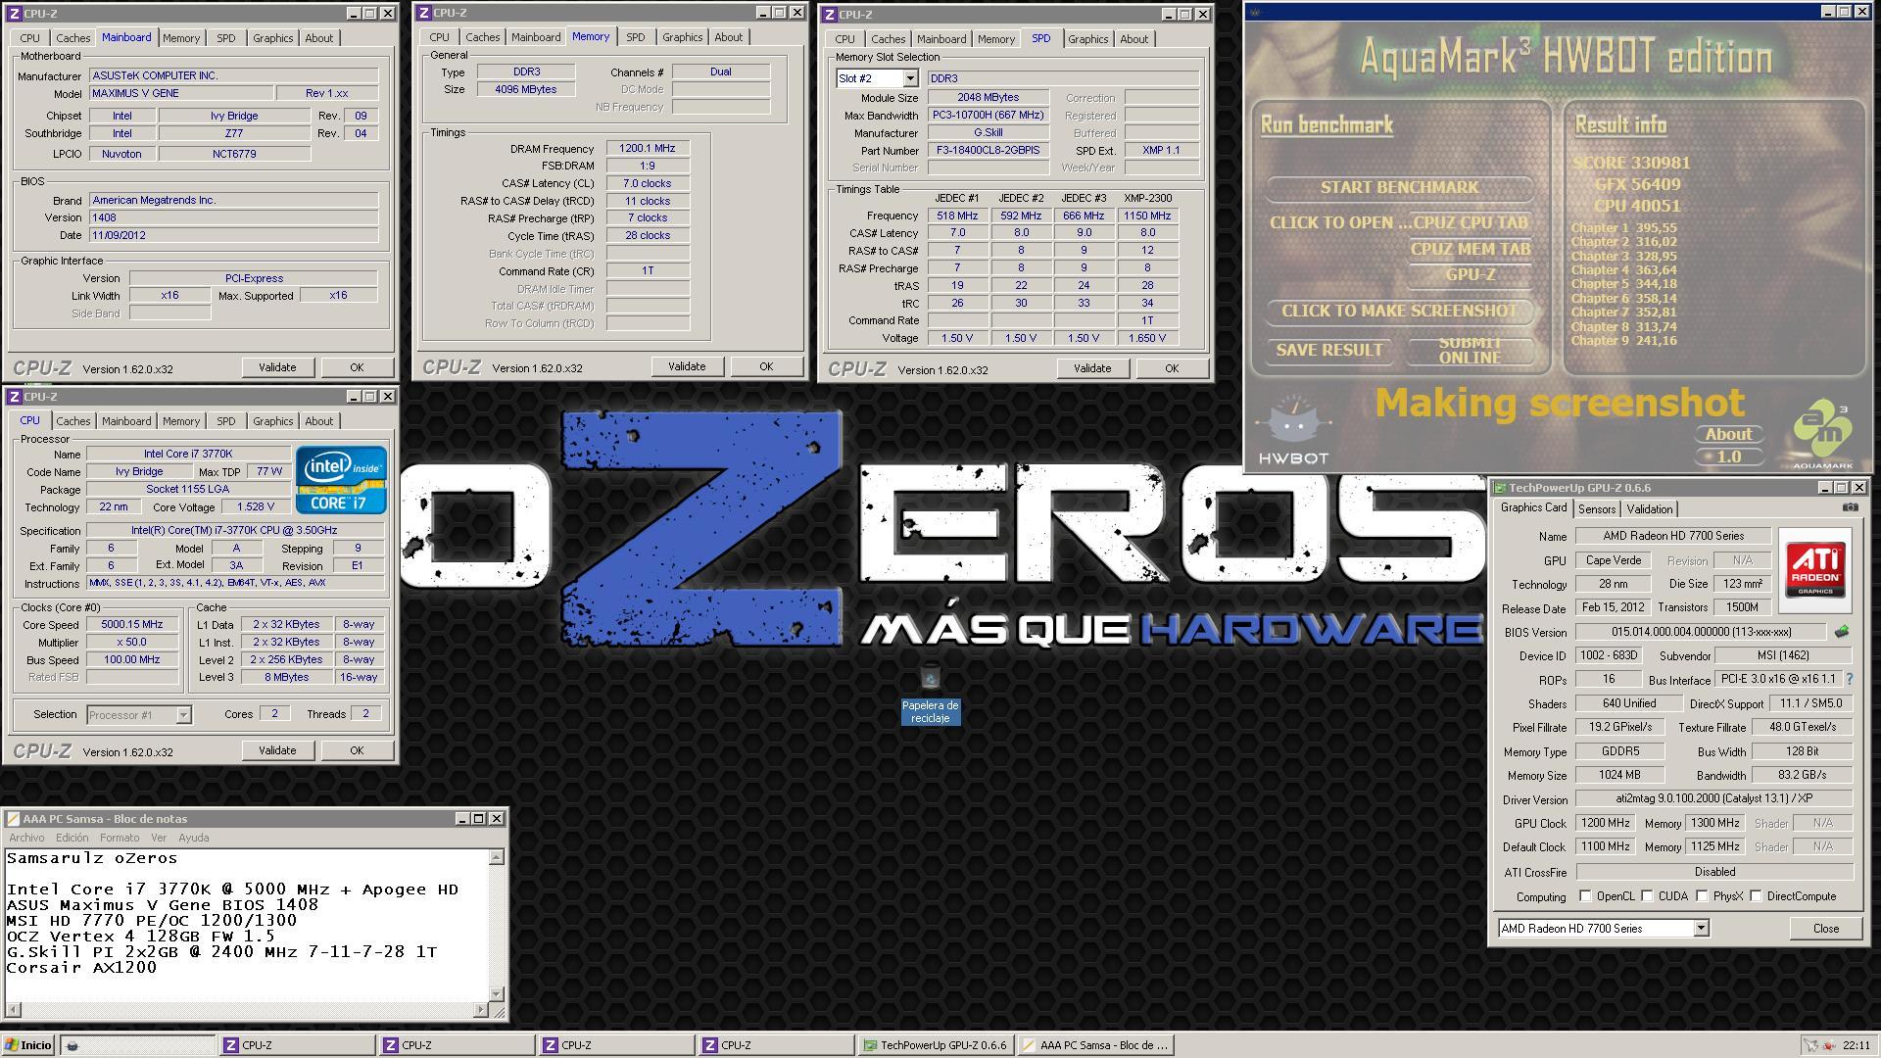Image resolution: width=1881 pixels, height=1058 pixels.
Task: Select AAA PC Samsa Notepad taskbar button
Action: pos(1095,1045)
